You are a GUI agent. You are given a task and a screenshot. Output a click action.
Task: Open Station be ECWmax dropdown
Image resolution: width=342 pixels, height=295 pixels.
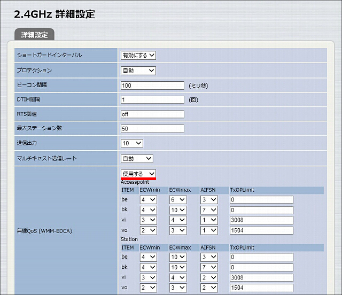(x=178, y=257)
